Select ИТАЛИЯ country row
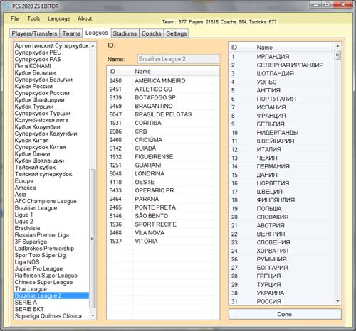Image resolution: width=356 pixels, height=331 pixels. coord(282,149)
